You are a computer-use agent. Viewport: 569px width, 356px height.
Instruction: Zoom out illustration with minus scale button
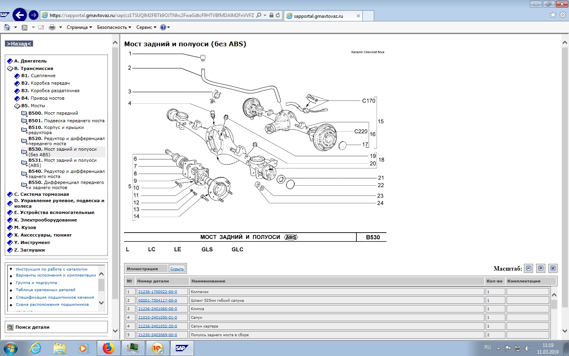529,268
